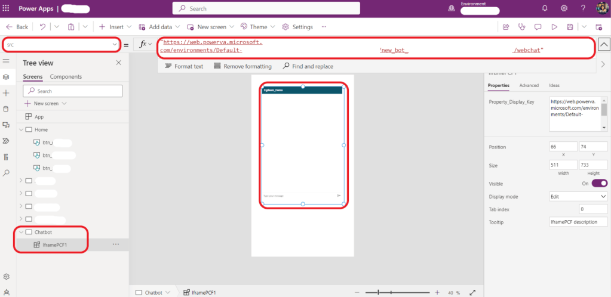Viewport: 611px width, 297px height.
Task: Open the Display mode dropdown
Action: (578, 196)
